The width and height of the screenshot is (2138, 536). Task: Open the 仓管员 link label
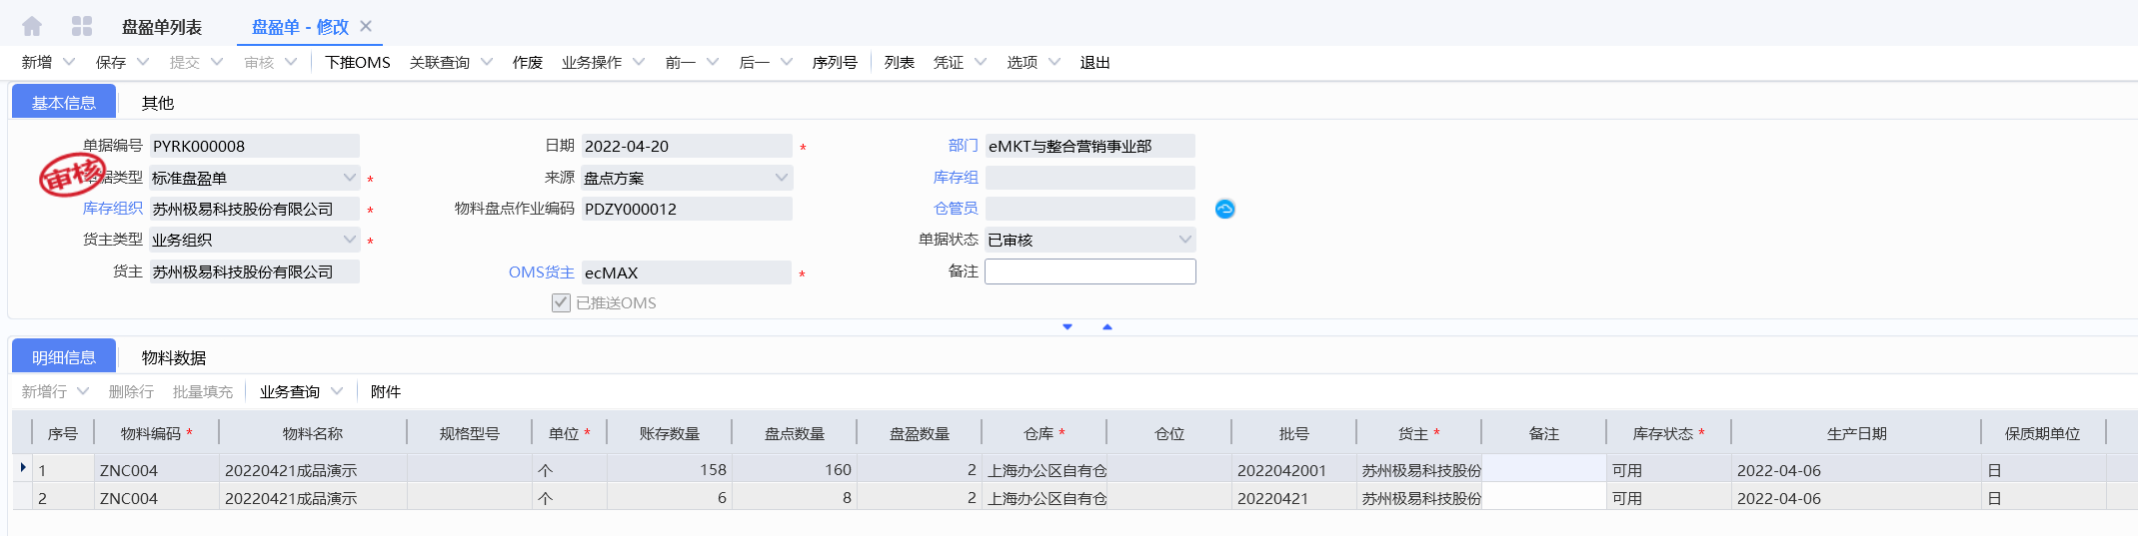(956, 208)
